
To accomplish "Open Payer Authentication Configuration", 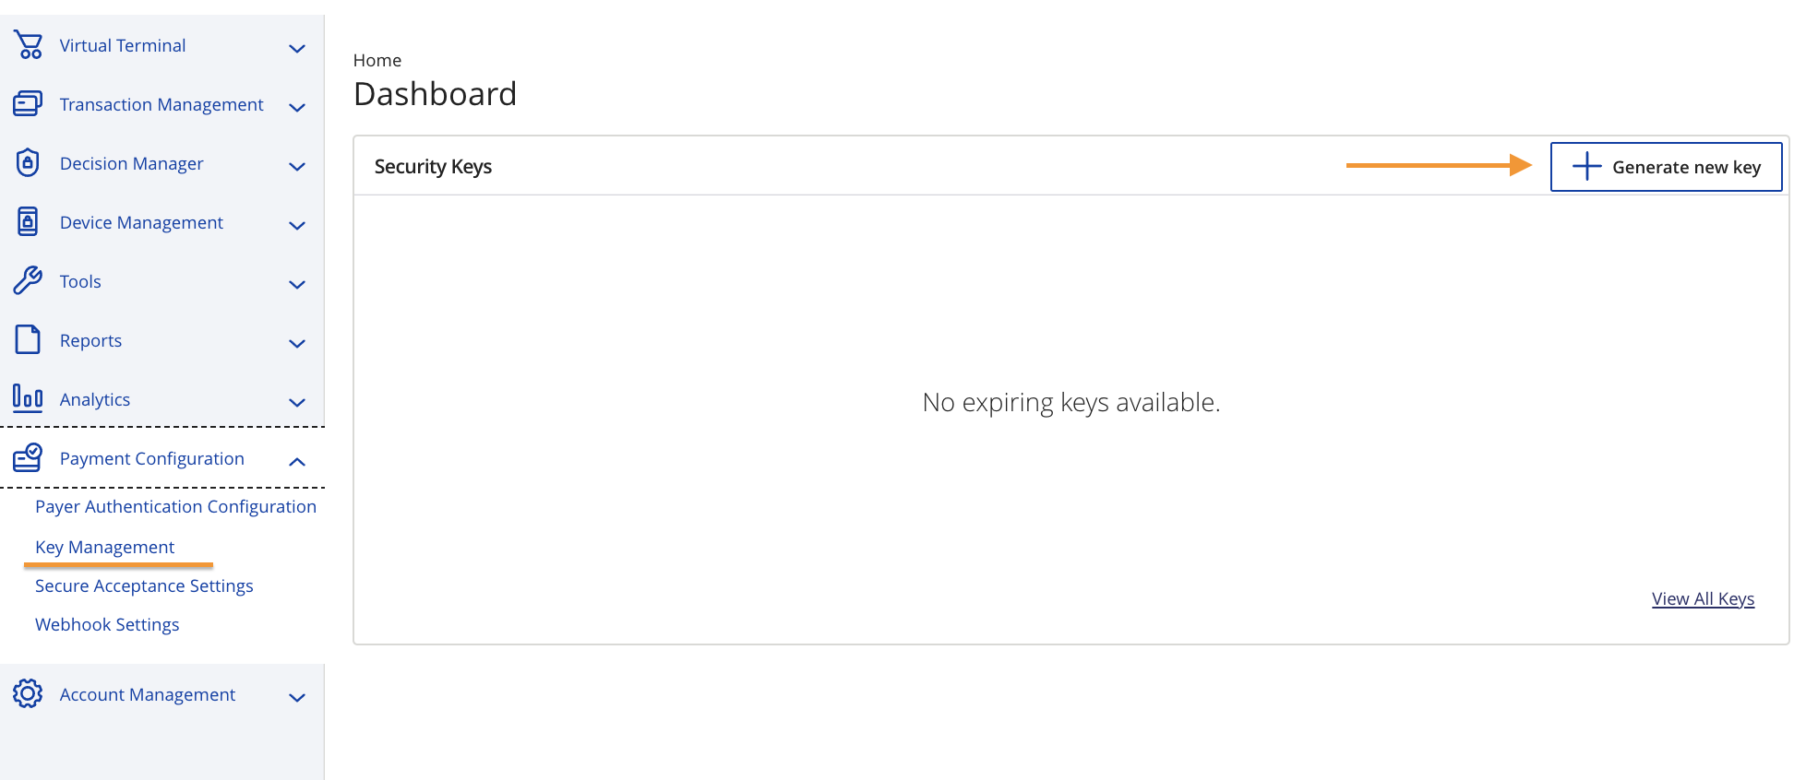I will (x=175, y=506).
